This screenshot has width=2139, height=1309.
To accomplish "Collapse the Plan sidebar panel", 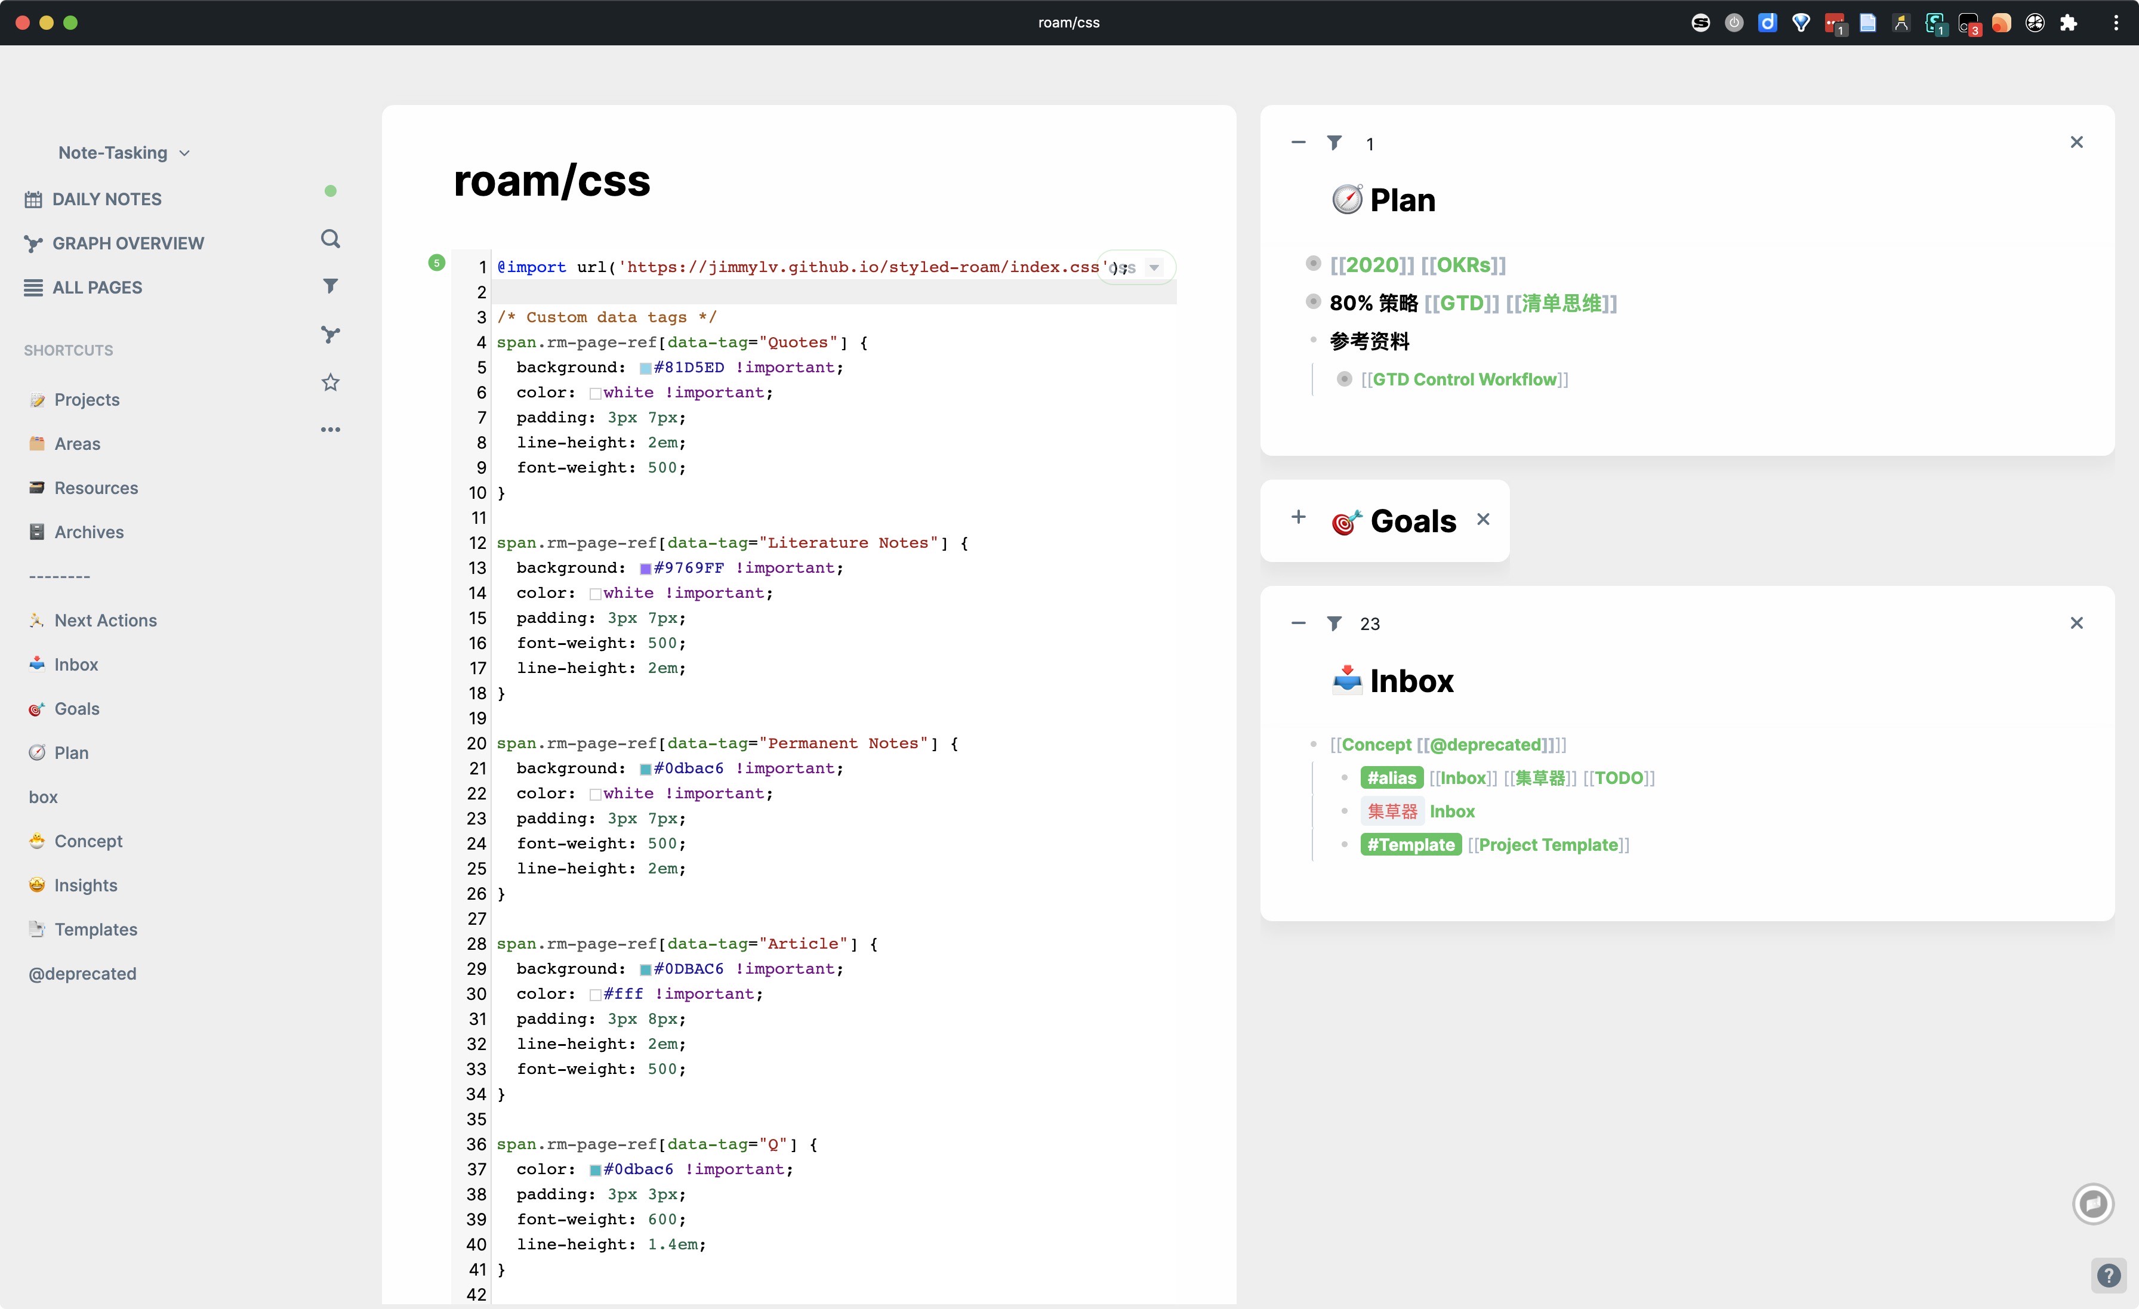I will coord(1298,143).
